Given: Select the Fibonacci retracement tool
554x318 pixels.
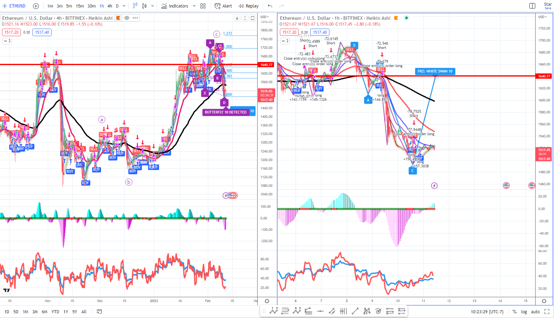Looking at the screenshot, I should (x=285, y=311).
